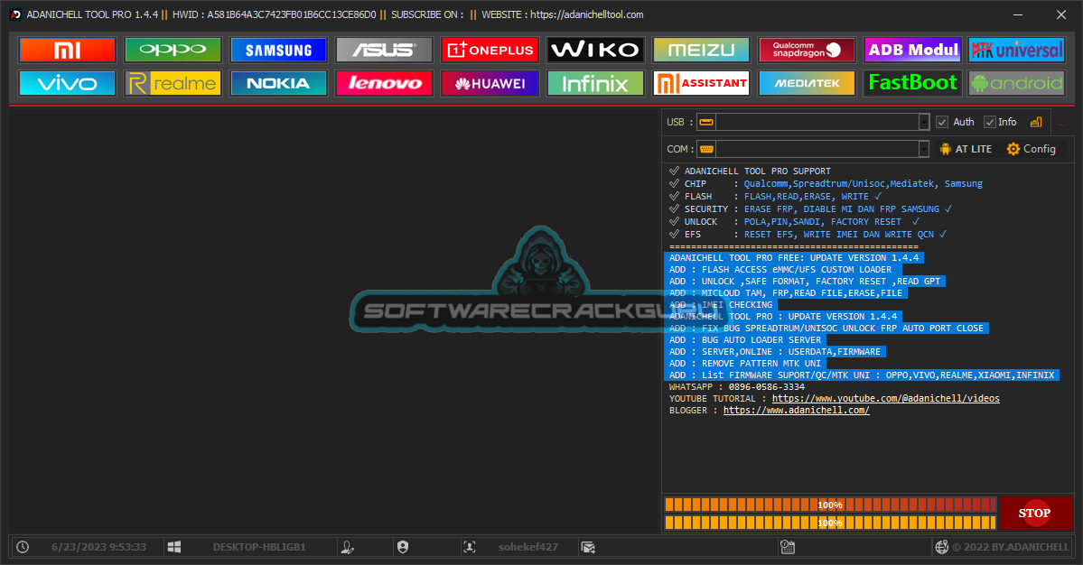Viewport: 1083px width, 565px height.
Task: Open the YouTube tutorial link
Action: point(885,399)
